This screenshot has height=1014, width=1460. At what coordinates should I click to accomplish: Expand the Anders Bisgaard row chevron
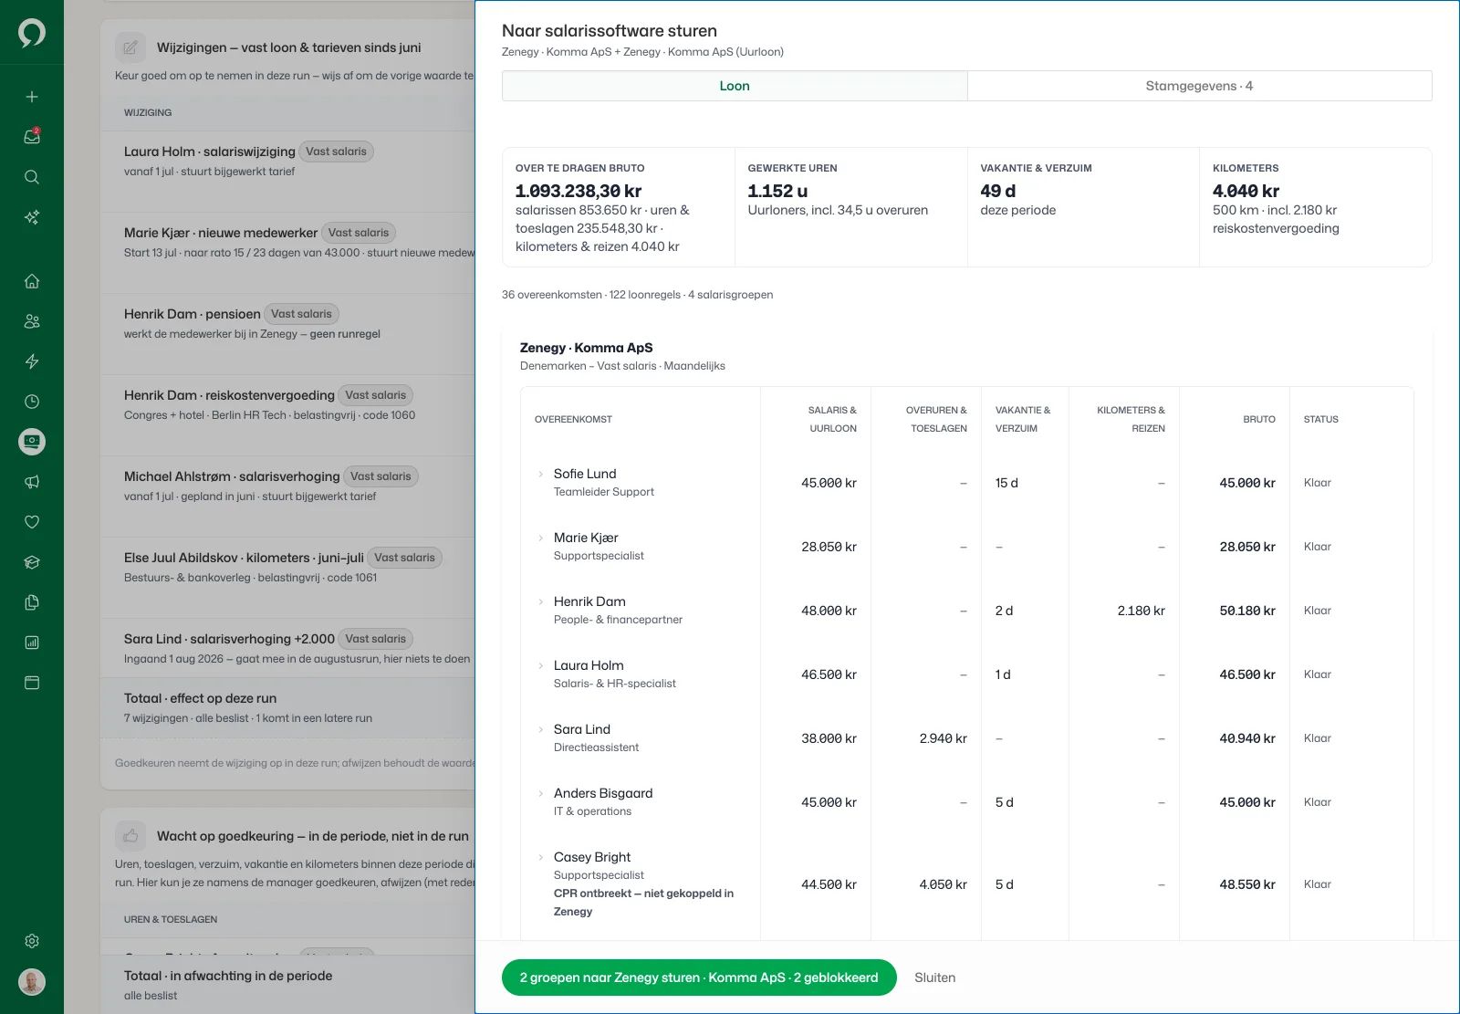coord(541,793)
